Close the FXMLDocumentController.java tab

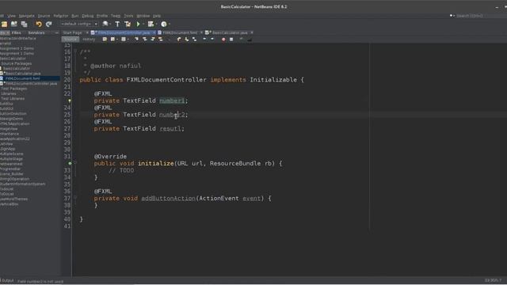[x=154, y=33]
